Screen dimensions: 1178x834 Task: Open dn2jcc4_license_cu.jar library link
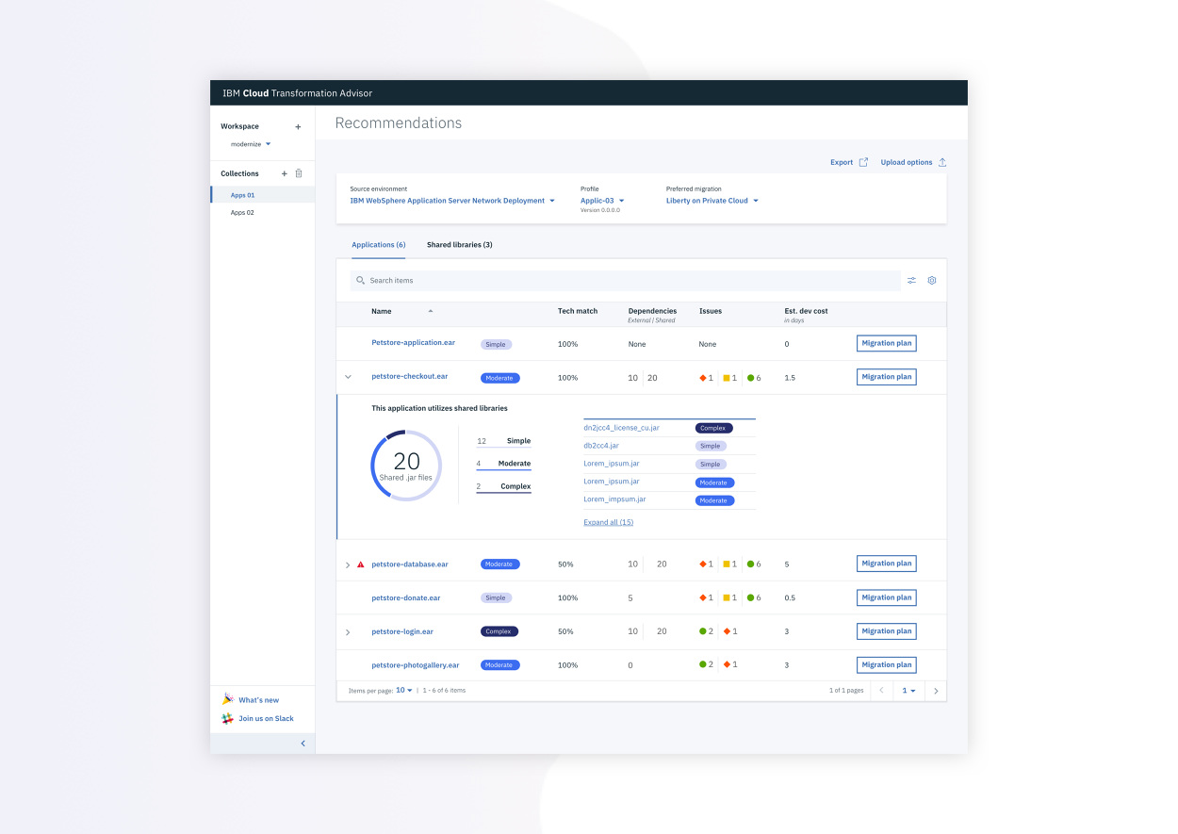point(621,428)
